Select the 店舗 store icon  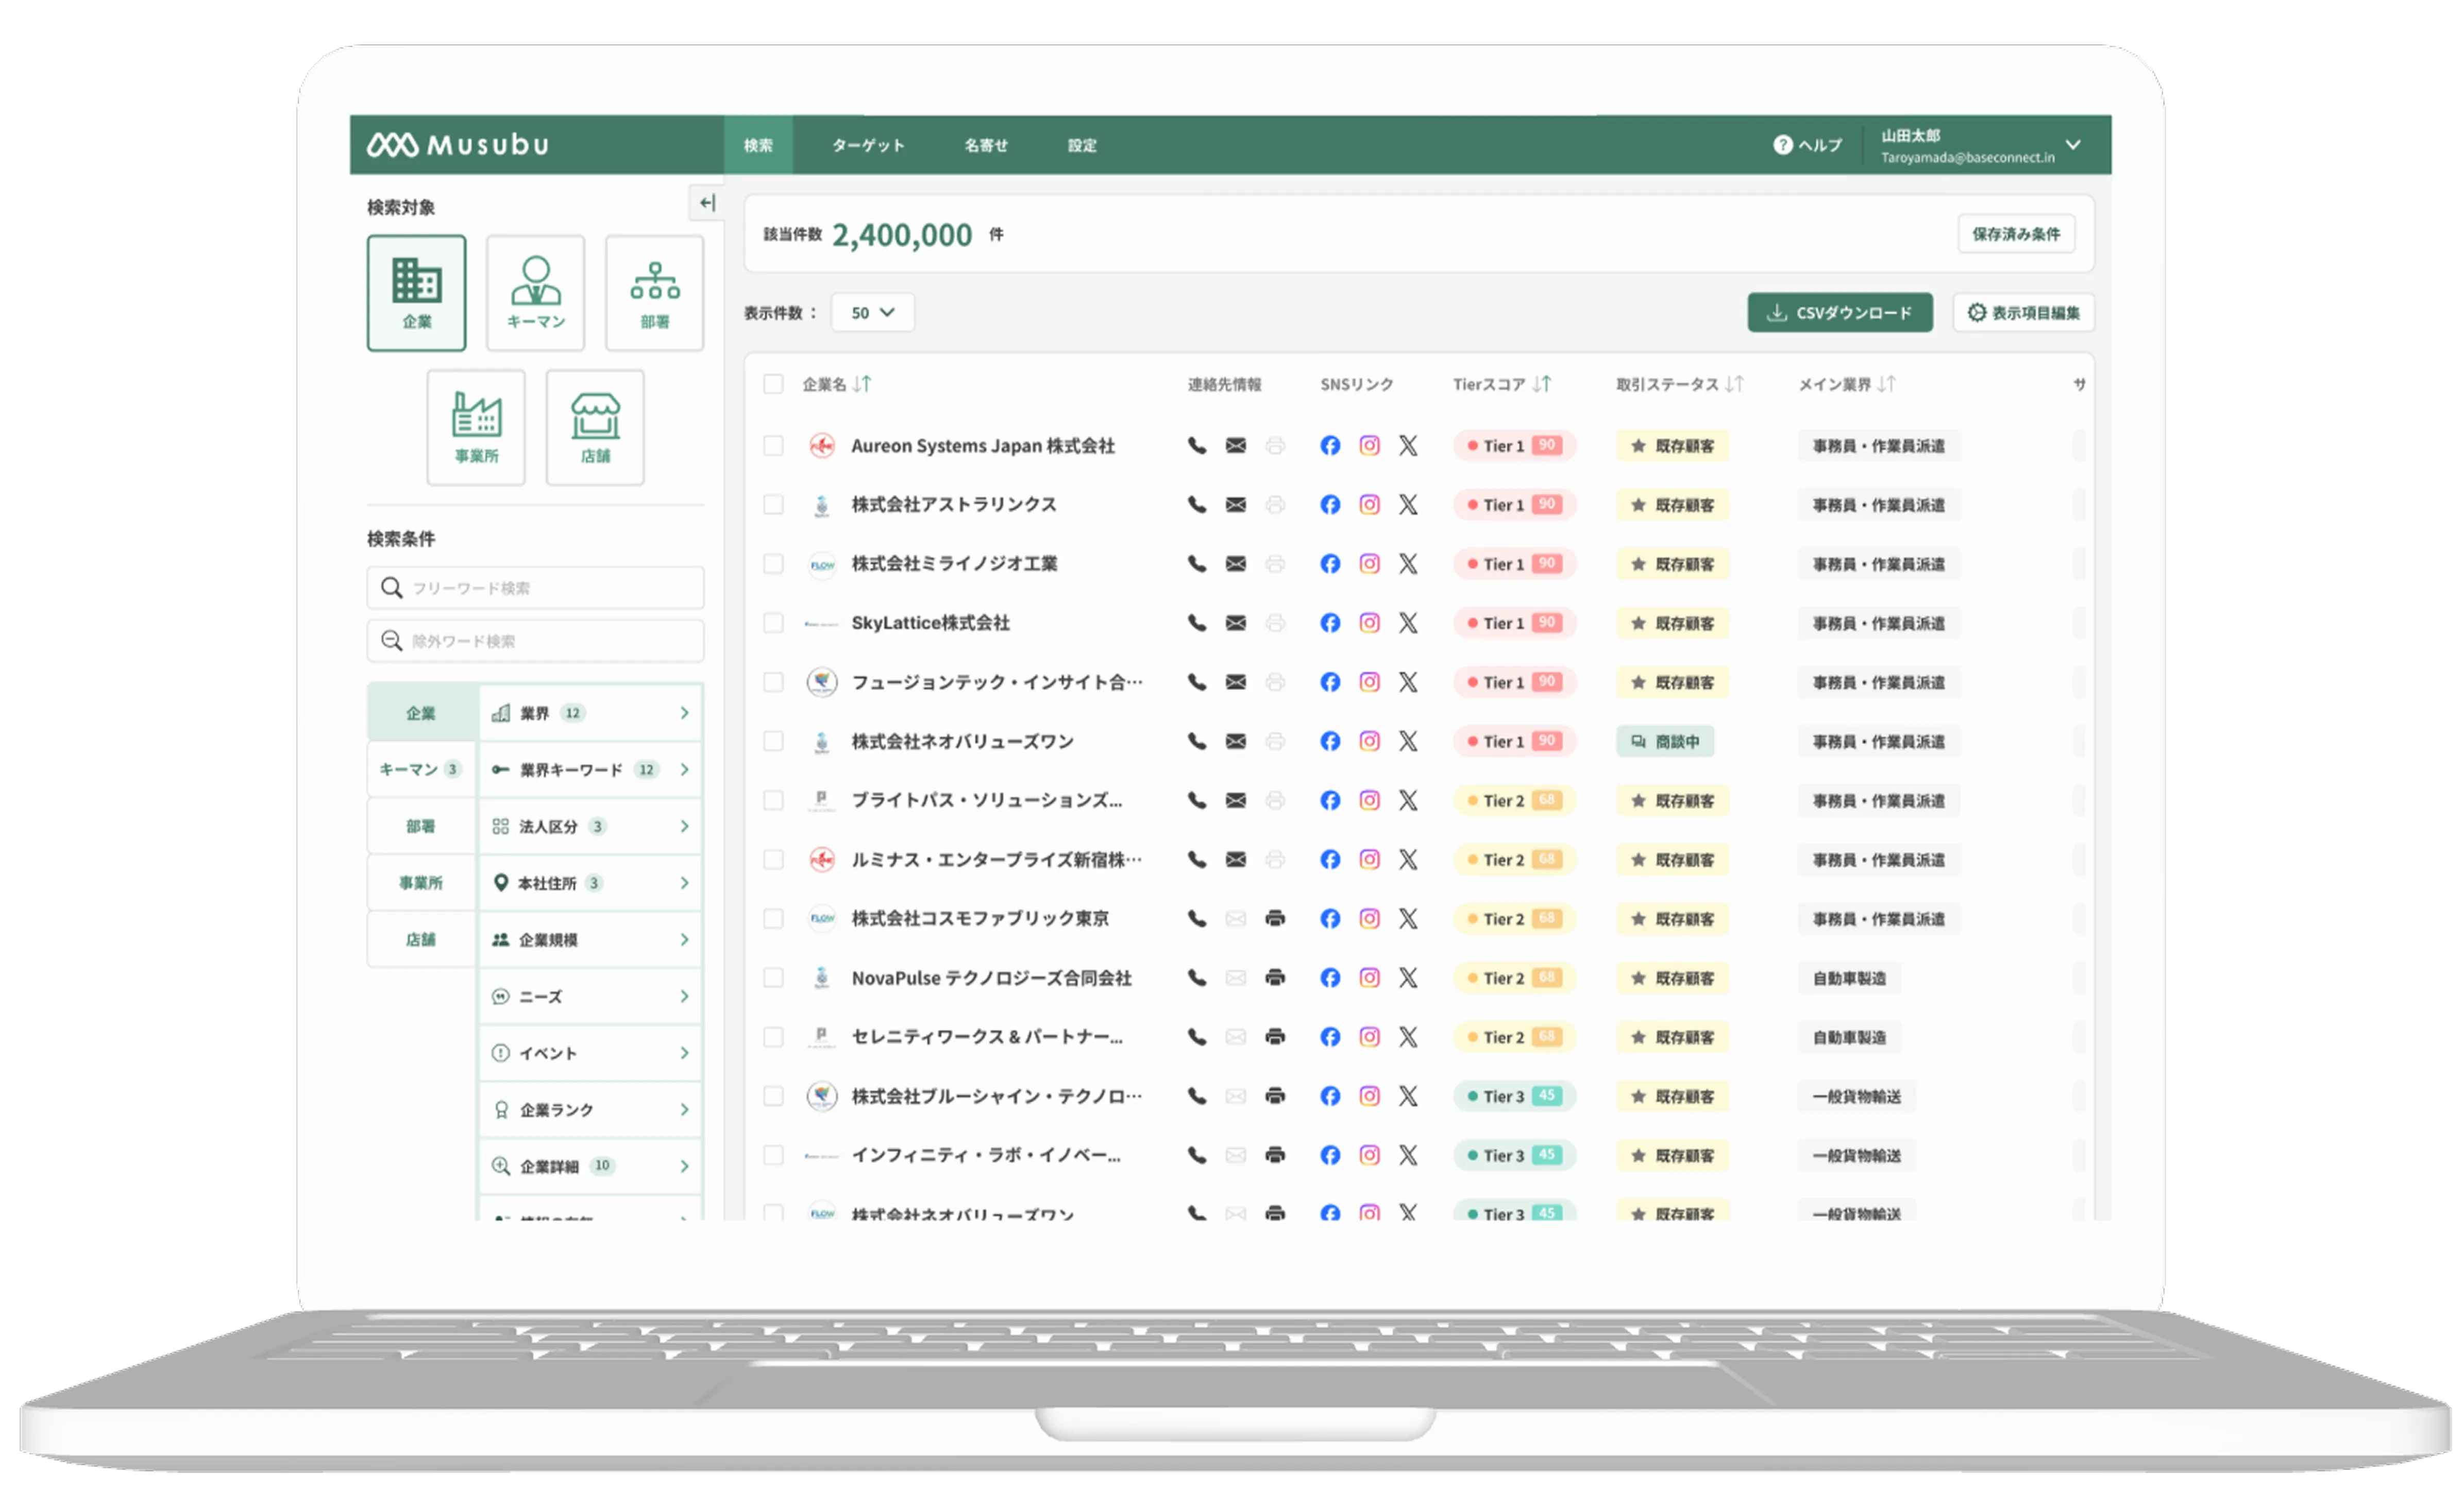coord(595,427)
